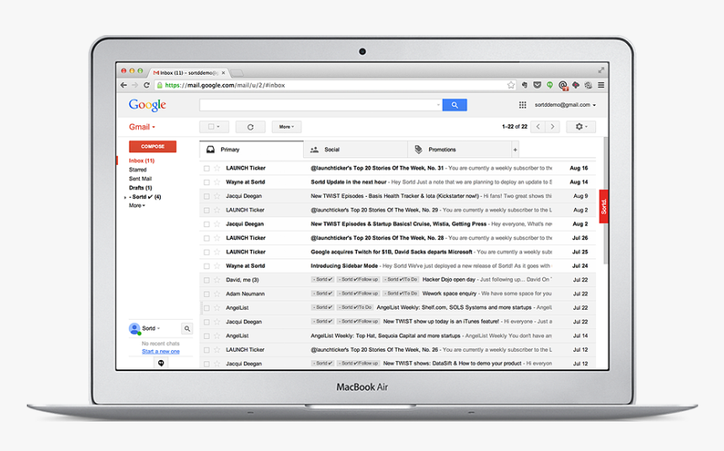Screen dimensions: 724x451
Task: Expand More labels in the sidebar
Action: (136, 205)
